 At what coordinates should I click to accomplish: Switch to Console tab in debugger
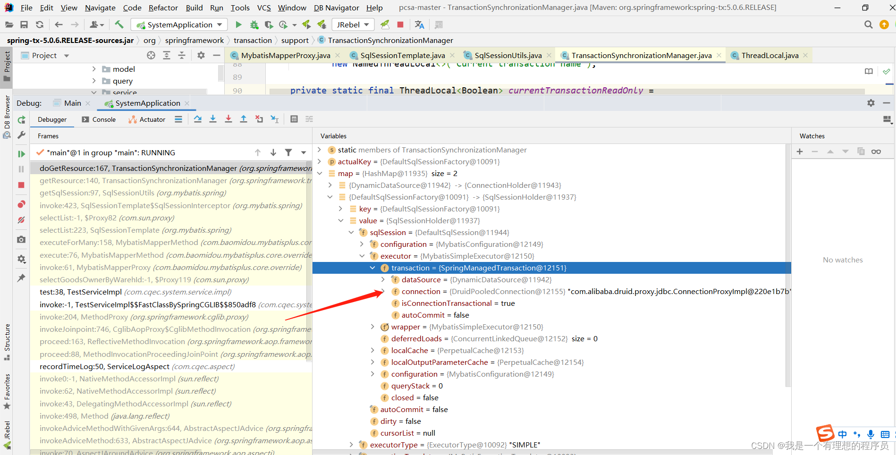click(99, 119)
